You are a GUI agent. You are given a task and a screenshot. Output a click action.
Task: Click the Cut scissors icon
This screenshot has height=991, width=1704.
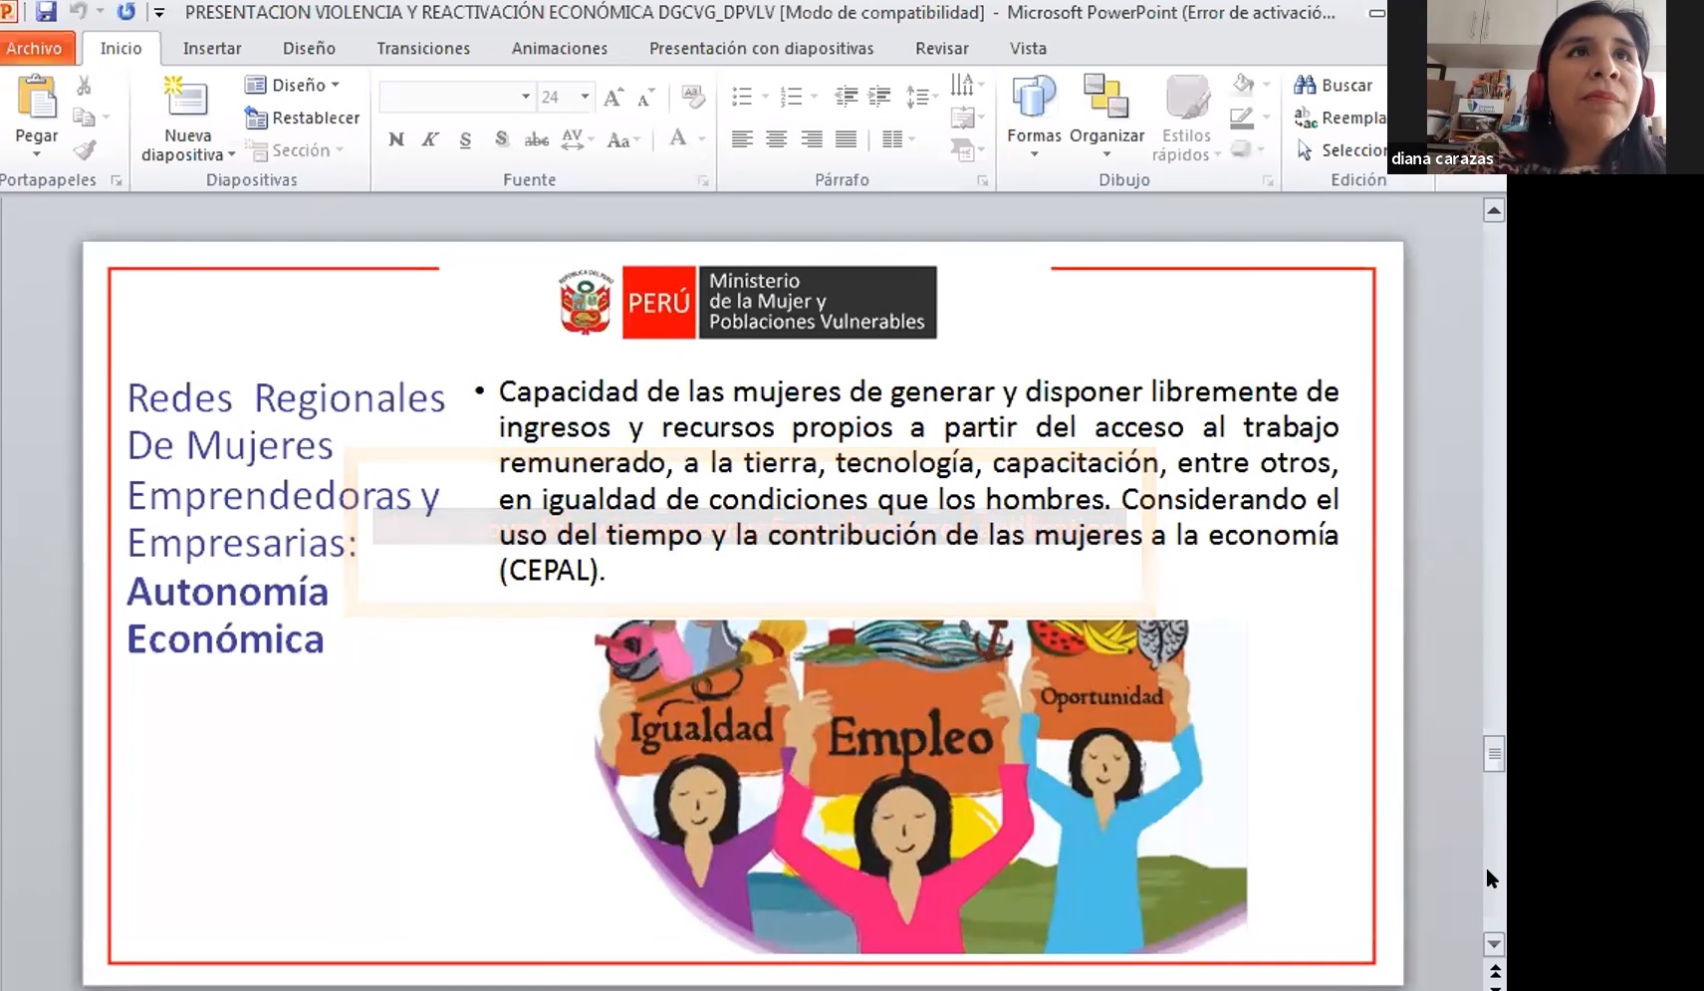[x=84, y=87]
